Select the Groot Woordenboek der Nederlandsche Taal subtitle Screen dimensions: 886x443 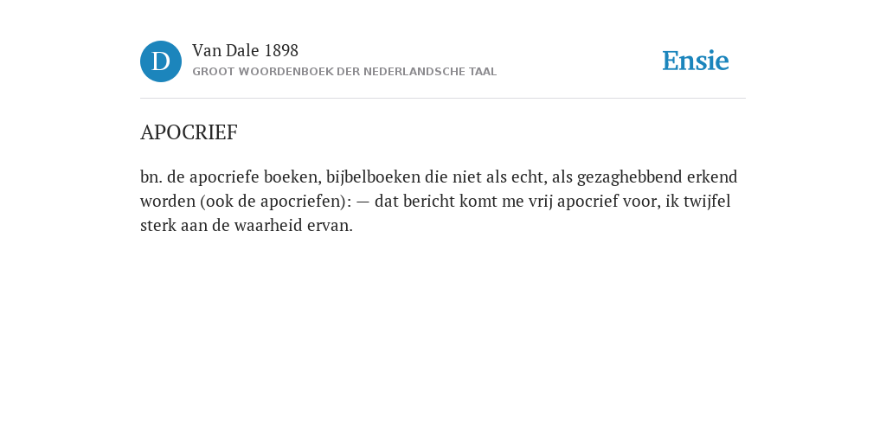[x=344, y=72]
